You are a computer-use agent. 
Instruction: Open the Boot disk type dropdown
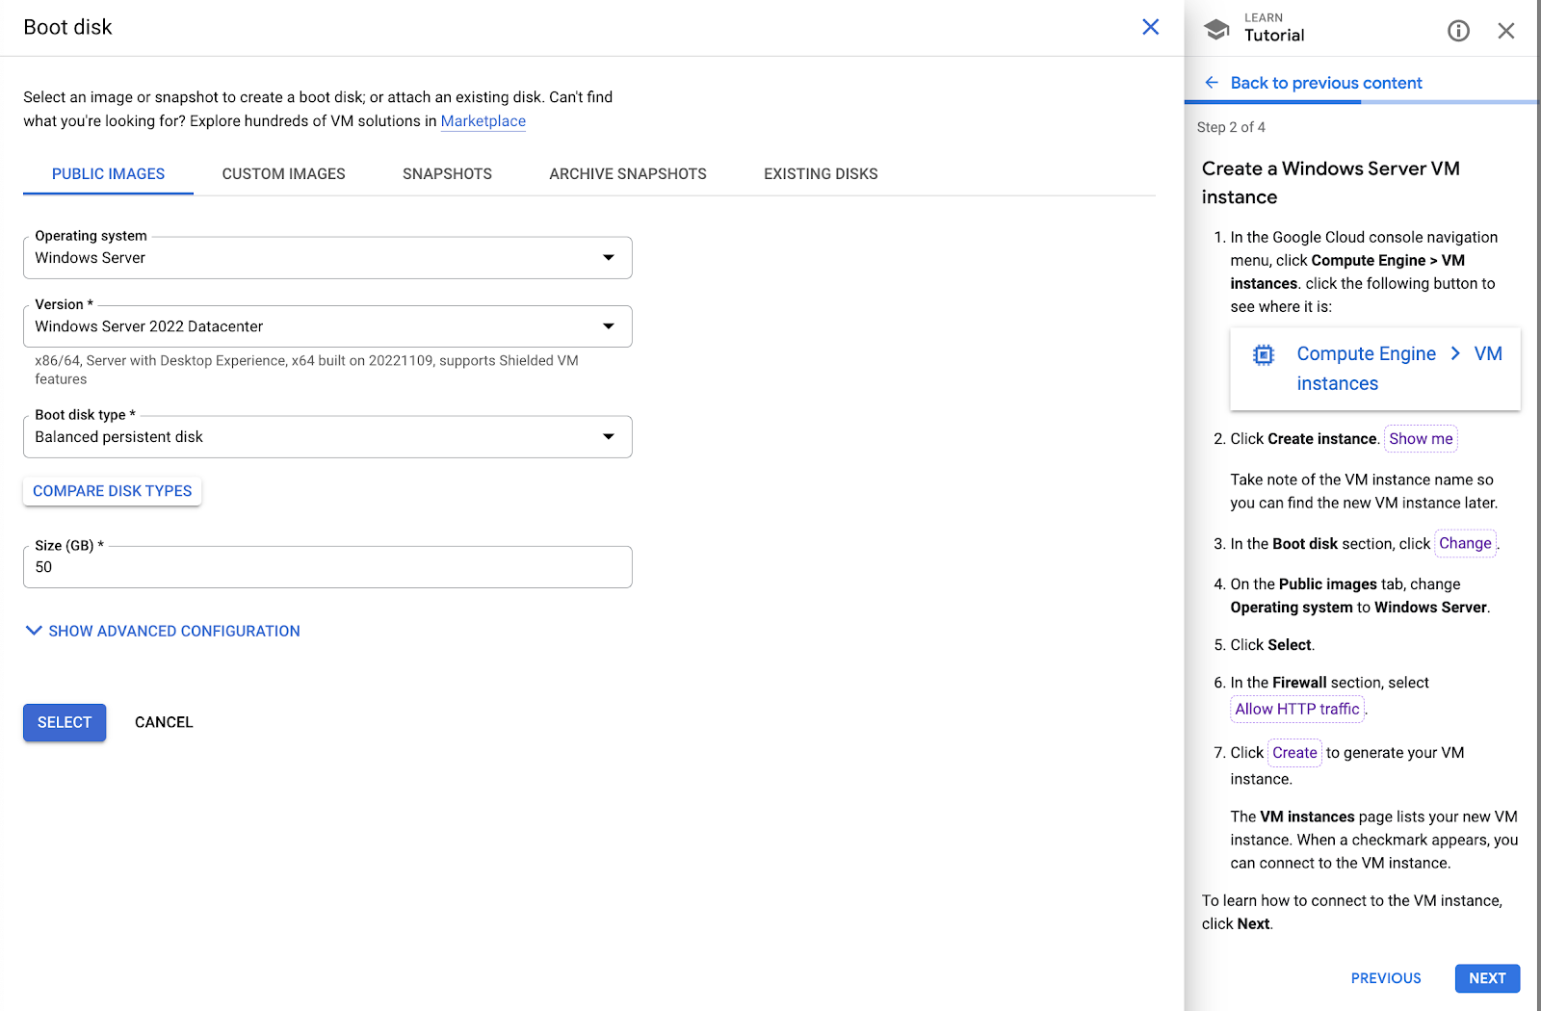(327, 437)
